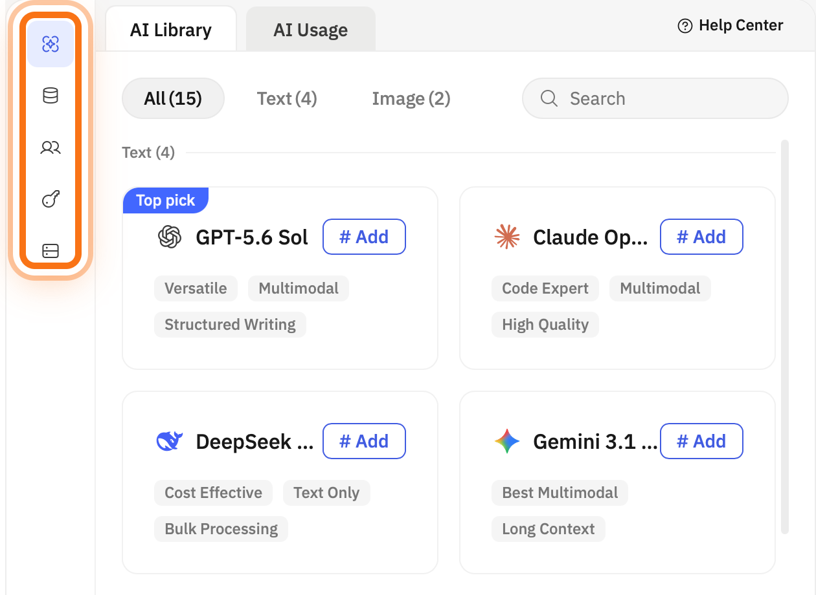Select the All (15) filter
This screenshot has height=595, width=816.
click(x=173, y=98)
